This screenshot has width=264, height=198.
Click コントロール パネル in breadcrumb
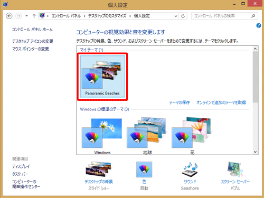[66, 16]
